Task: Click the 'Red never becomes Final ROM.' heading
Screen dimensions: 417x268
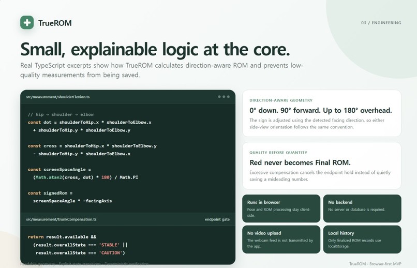Action: click(300, 162)
